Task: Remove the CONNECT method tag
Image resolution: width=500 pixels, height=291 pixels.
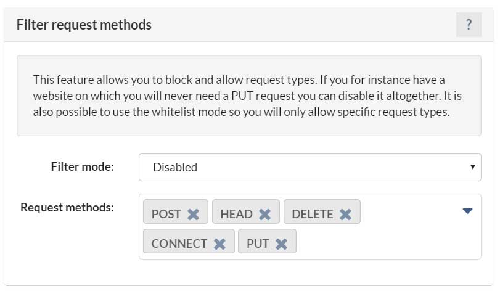Action: [x=219, y=244]
